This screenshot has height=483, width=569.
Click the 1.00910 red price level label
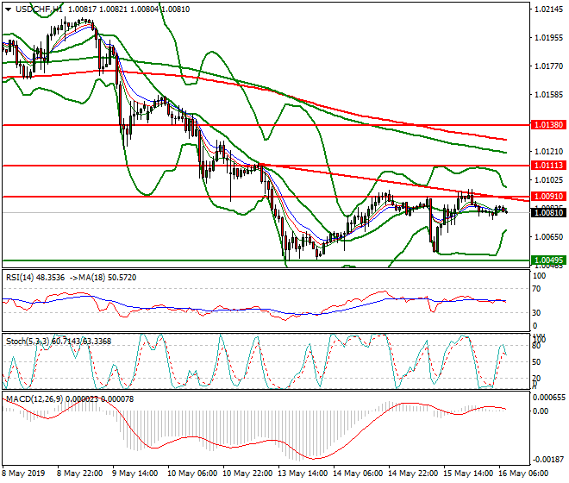[x=548, y=197]
